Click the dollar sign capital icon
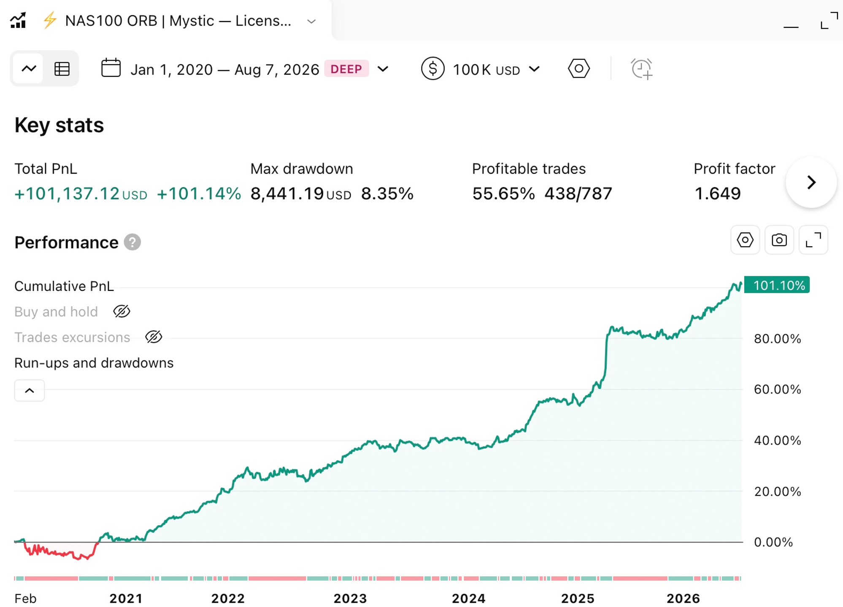 coord(433,68)
